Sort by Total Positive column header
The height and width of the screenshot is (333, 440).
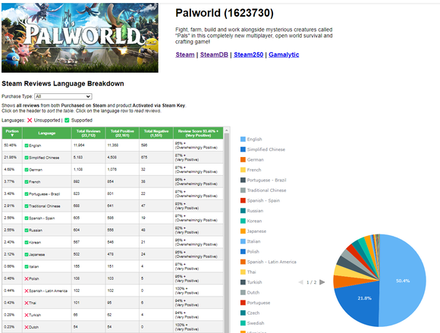click(x=122, y=133)
